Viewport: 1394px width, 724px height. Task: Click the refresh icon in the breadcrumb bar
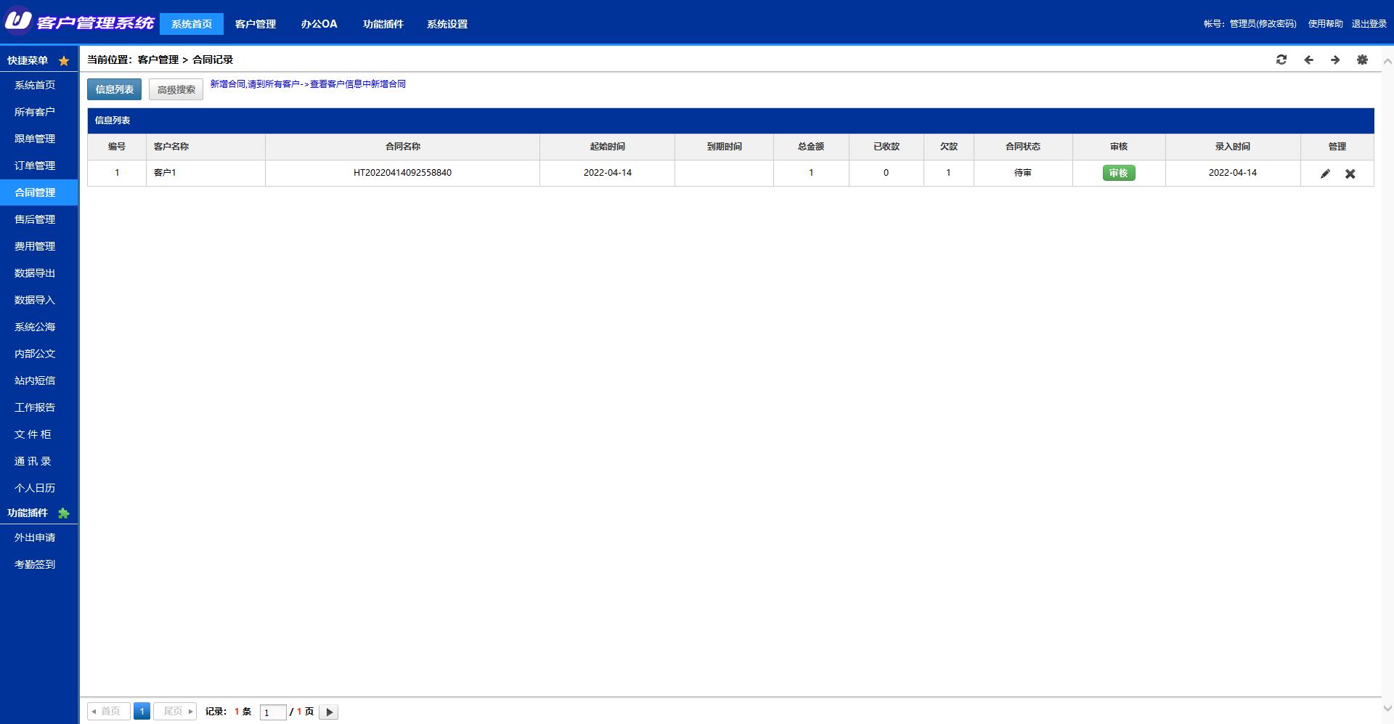(x=1281, y=60)
